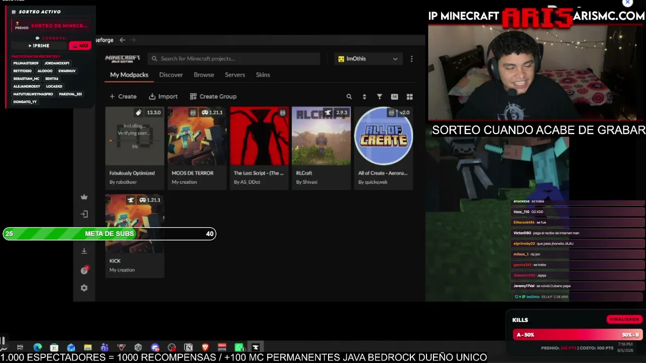Switch to the Skins tab

tap(263, 75)
